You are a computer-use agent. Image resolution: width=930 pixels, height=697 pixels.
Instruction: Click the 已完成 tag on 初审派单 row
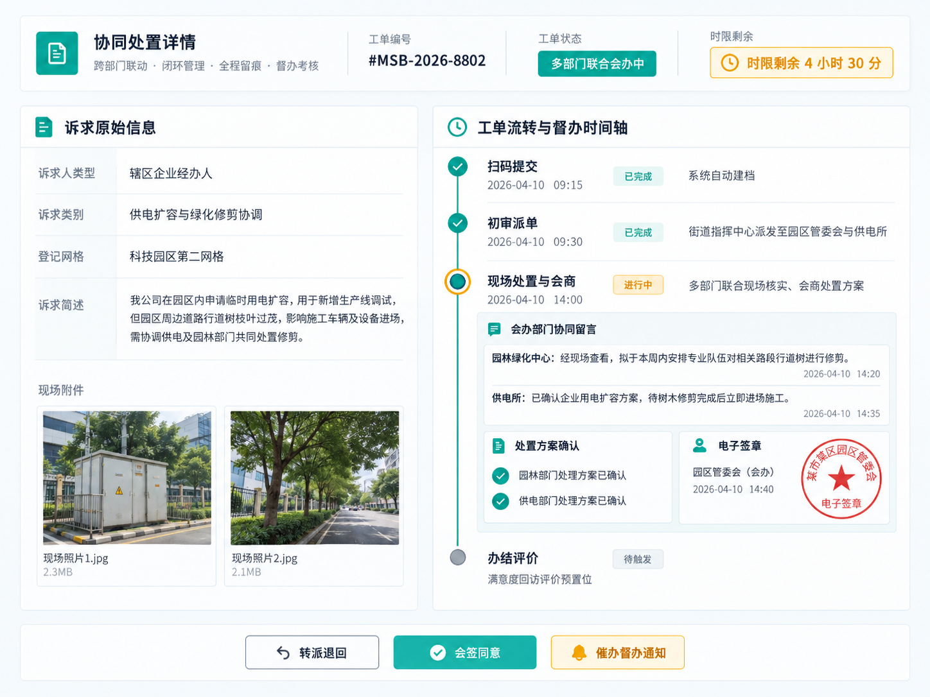coord(638,232)
